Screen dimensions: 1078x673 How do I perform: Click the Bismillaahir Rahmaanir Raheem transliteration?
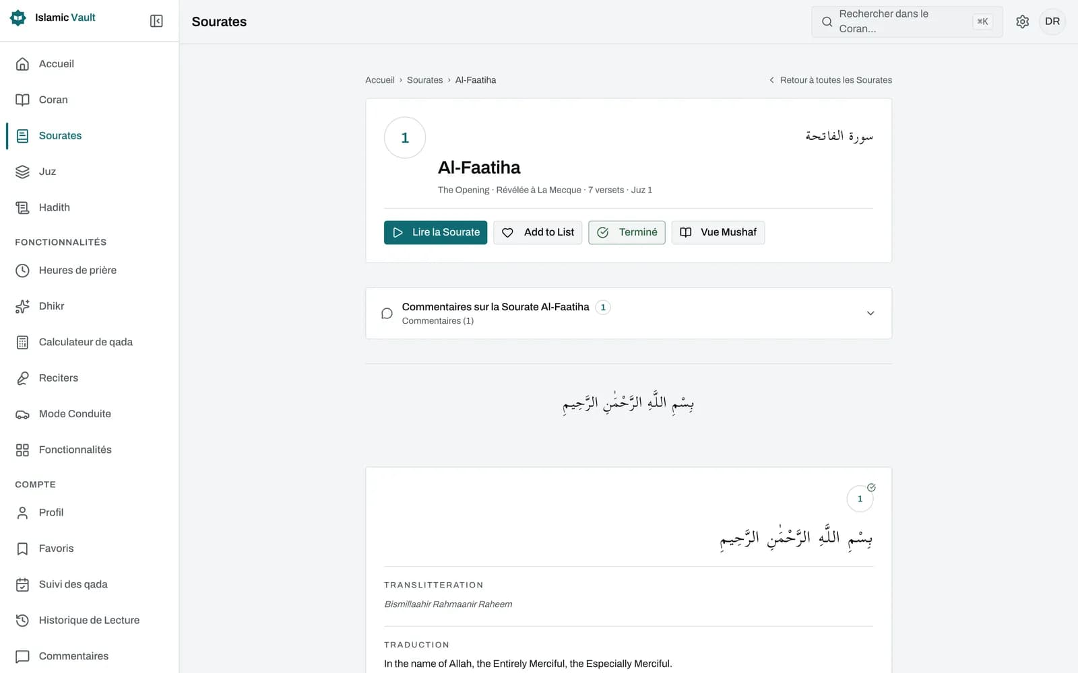pos(448,604)
